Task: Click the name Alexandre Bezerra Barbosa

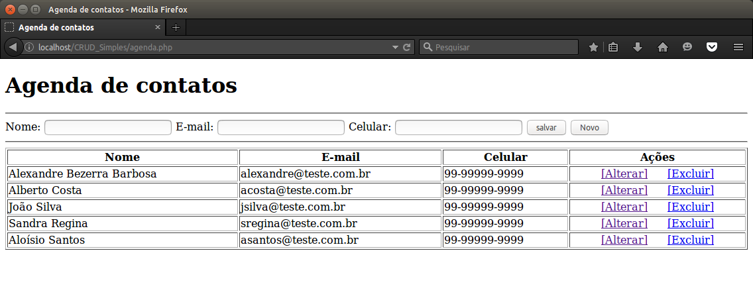Action: tap(83, 174)
